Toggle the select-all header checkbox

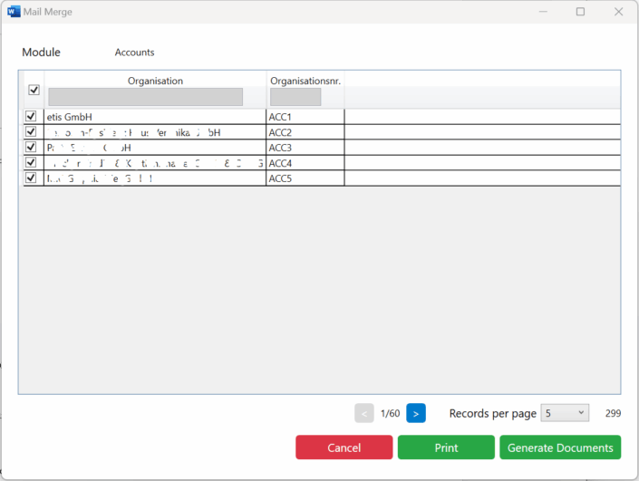tap(34, 90)
